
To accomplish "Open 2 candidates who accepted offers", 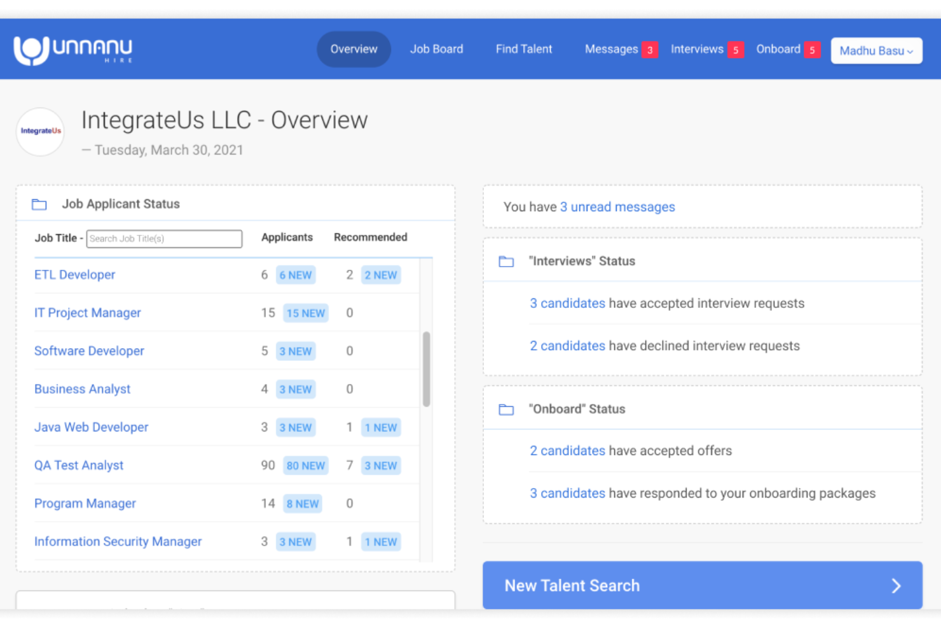I will click(x=567, y=451).
